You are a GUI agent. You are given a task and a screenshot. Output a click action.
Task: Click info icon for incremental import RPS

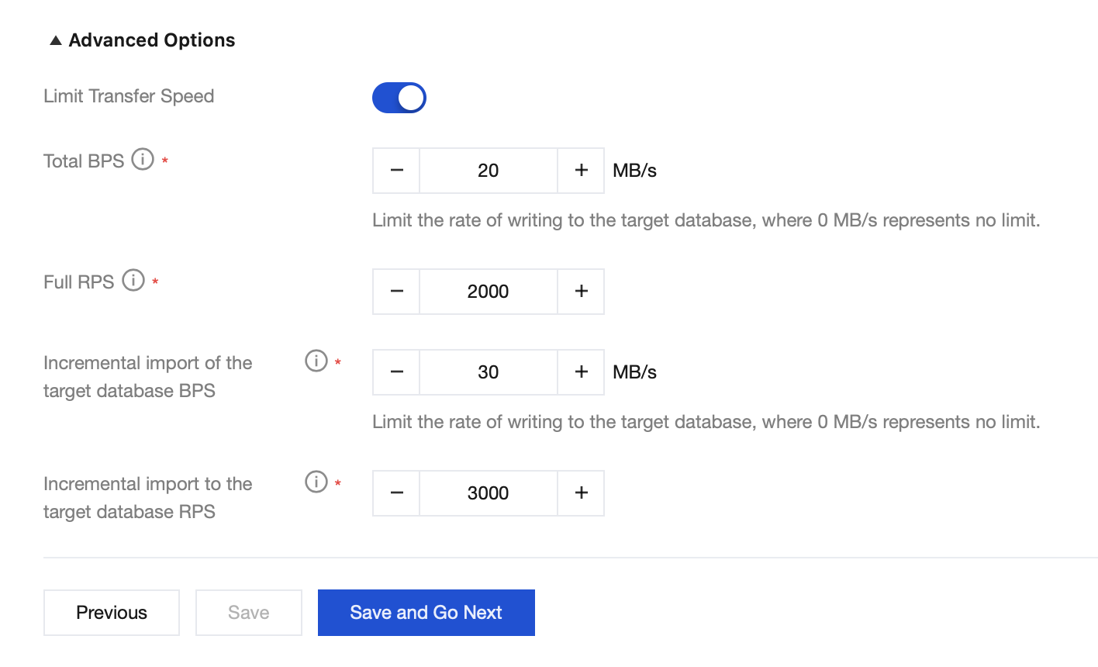click(316, 482)
